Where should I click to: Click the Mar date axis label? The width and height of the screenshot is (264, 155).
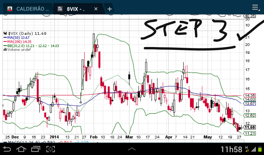129,137
